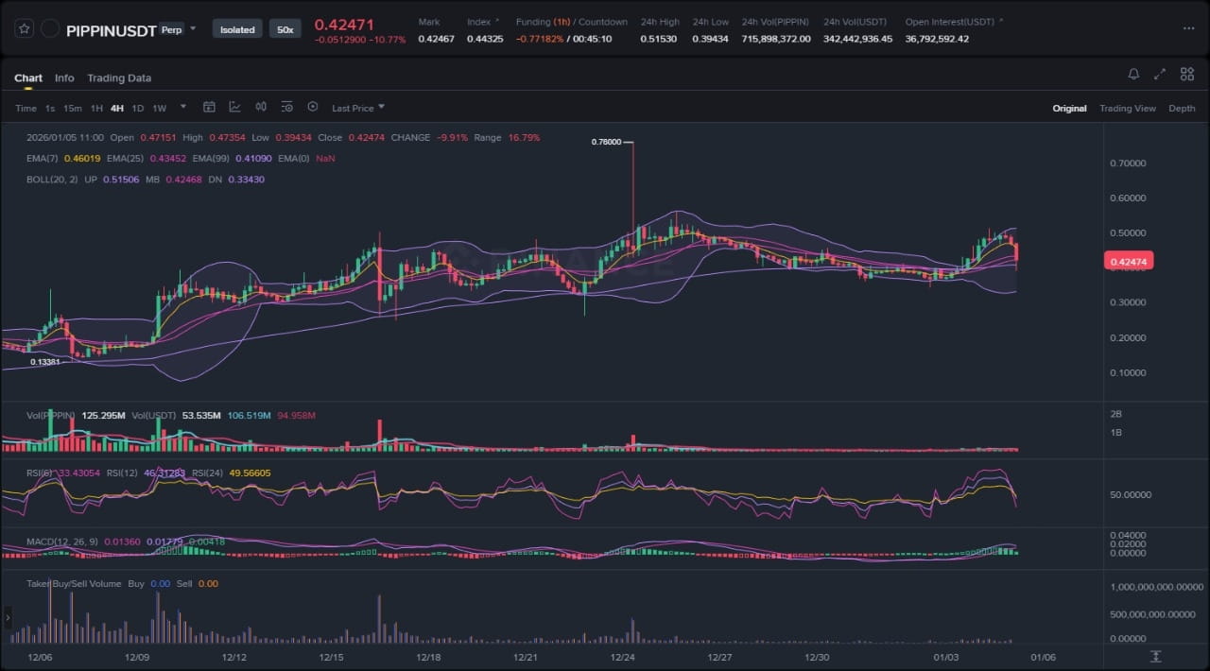The height and width of the screenshot is (671, 1210).
Task: Switch to the Trading Data tab
Action: [119, 77]
